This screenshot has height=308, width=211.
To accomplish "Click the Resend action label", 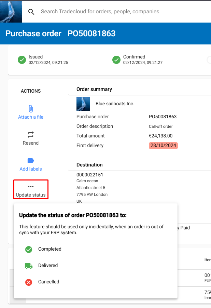I will [31, 143].
